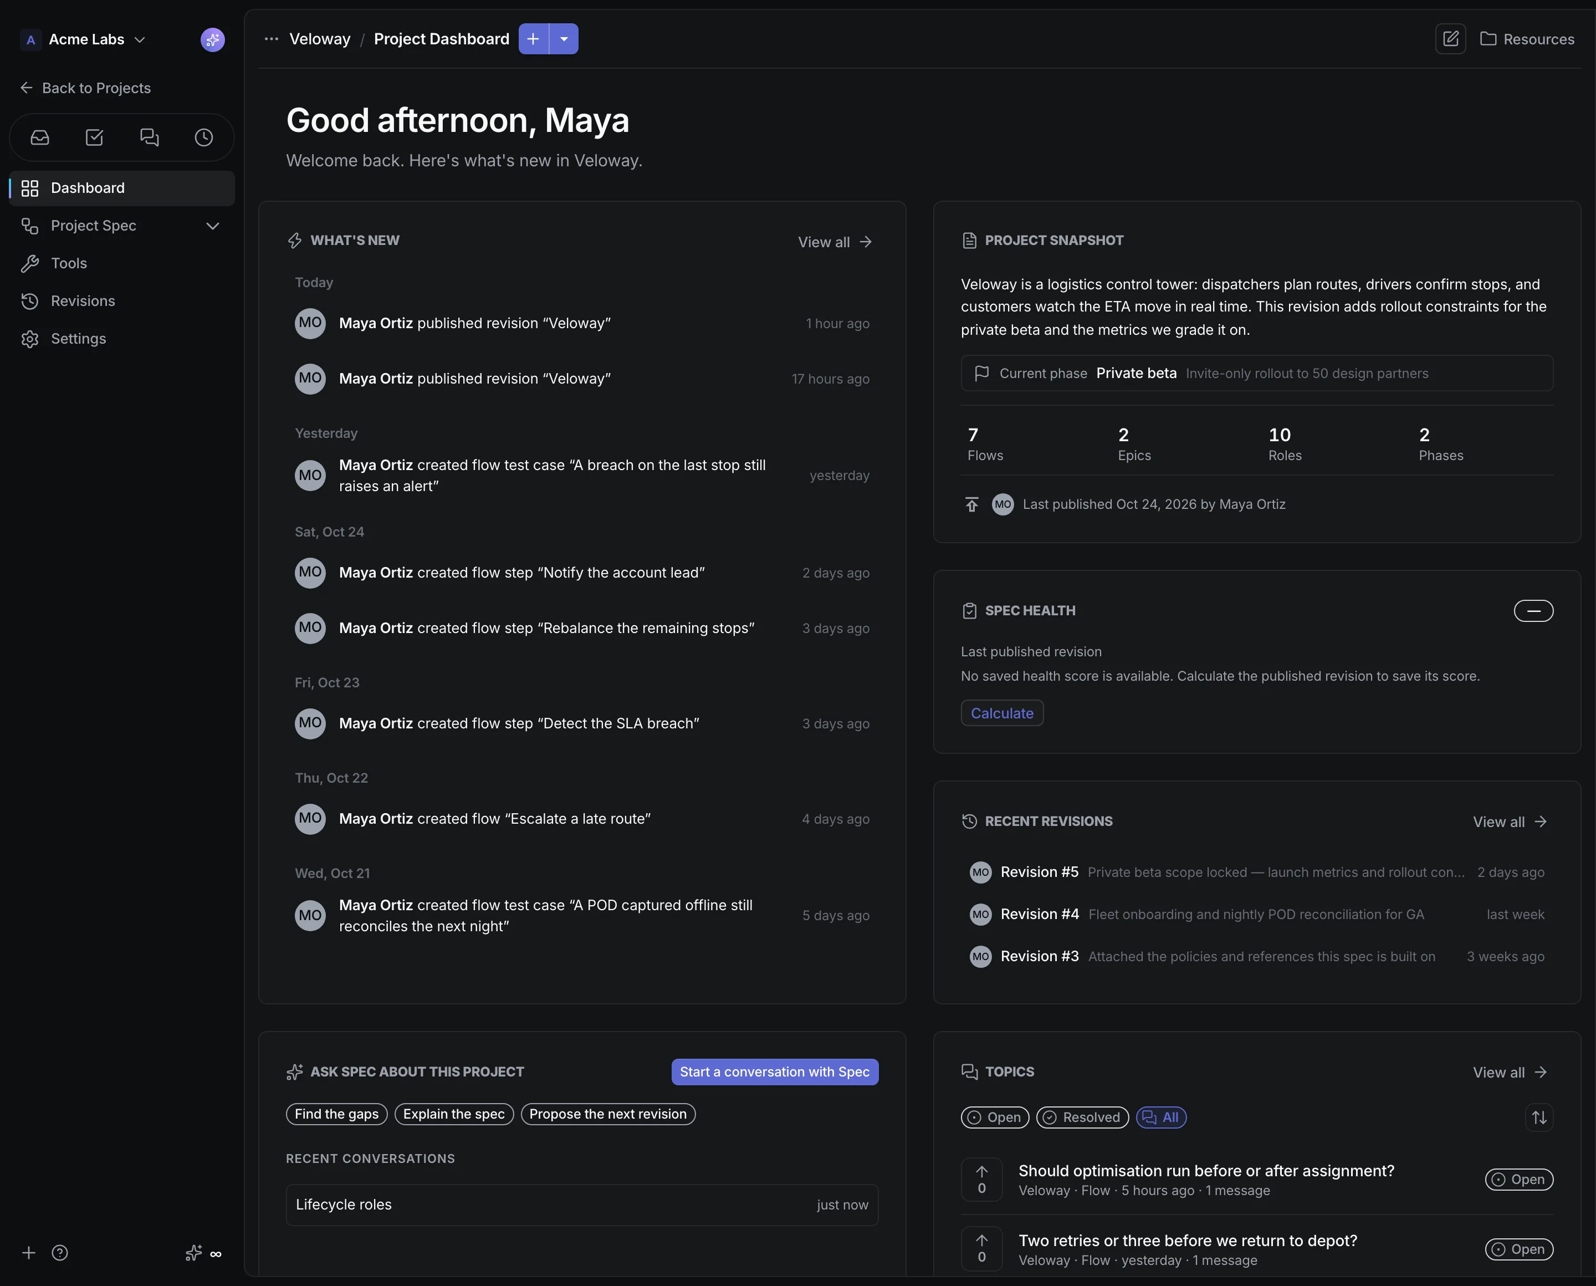
Task: Click Propose the next revision chip
Action: (608, 1114)
